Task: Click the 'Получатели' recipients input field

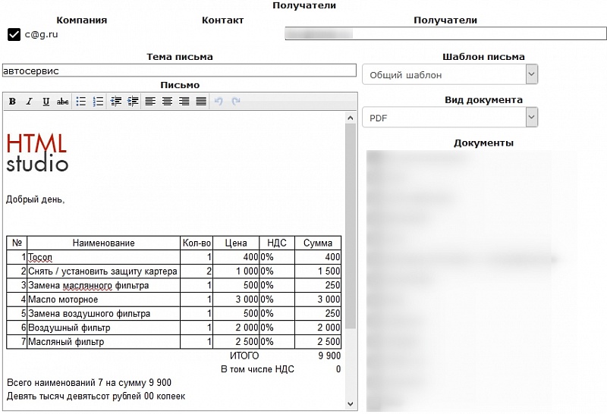Action: click(x=445, y=33)
